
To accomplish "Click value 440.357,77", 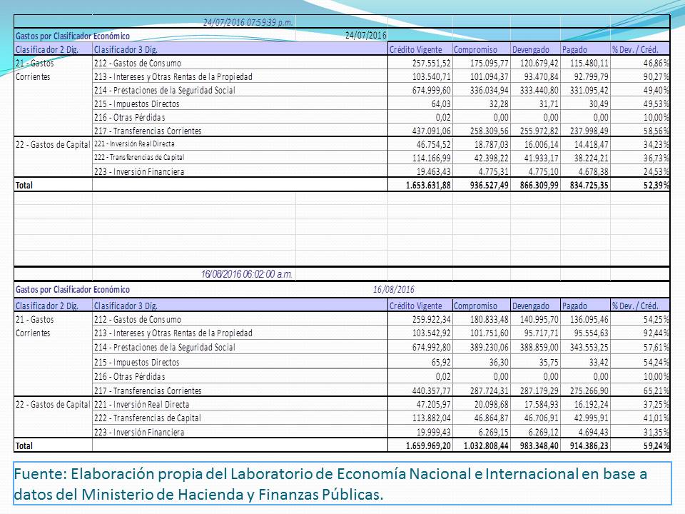I will coord(431,390).
